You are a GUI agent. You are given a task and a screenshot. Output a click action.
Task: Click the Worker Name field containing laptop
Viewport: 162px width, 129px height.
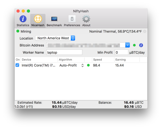click(64, 52)
